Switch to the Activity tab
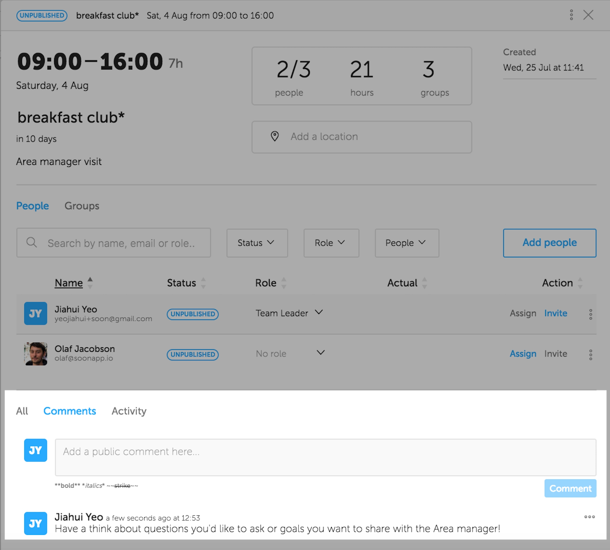Viewport: 610px width, 550px height. pyautogui.click(x=129, y=411)
